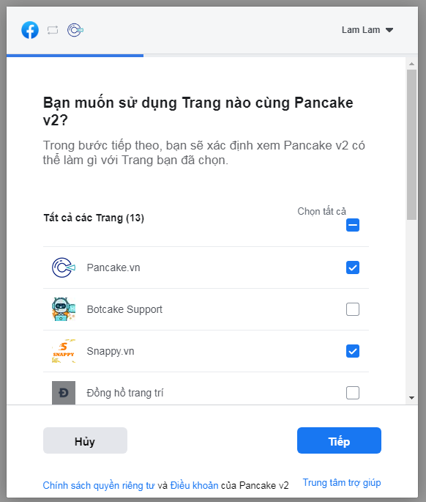Open the Lam Lam account dropdown
The height and width of the screenshot is (502, 426).
click(x=367, y=30)
